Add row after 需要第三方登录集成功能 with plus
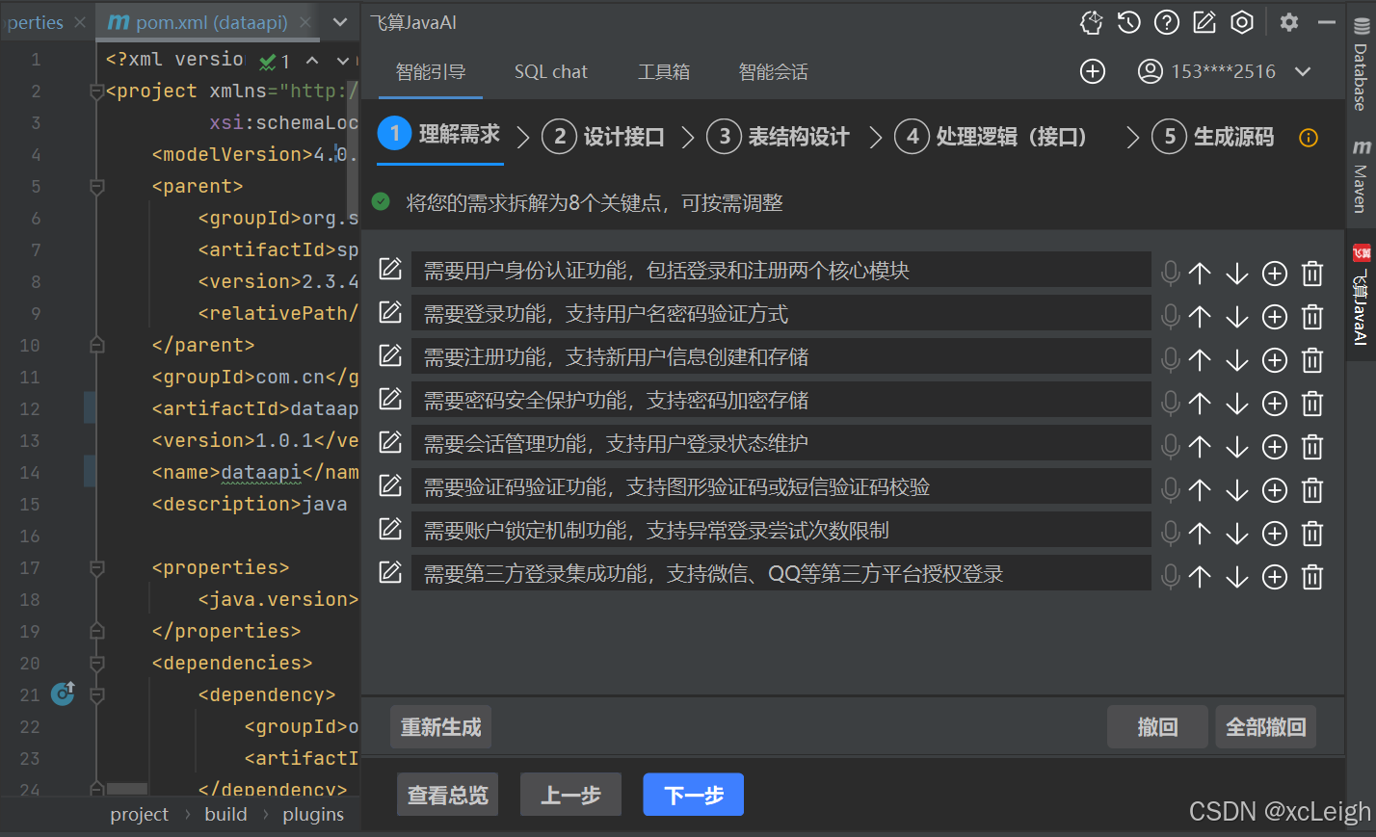This screenshot has width=1376, height=837. 1275,577
